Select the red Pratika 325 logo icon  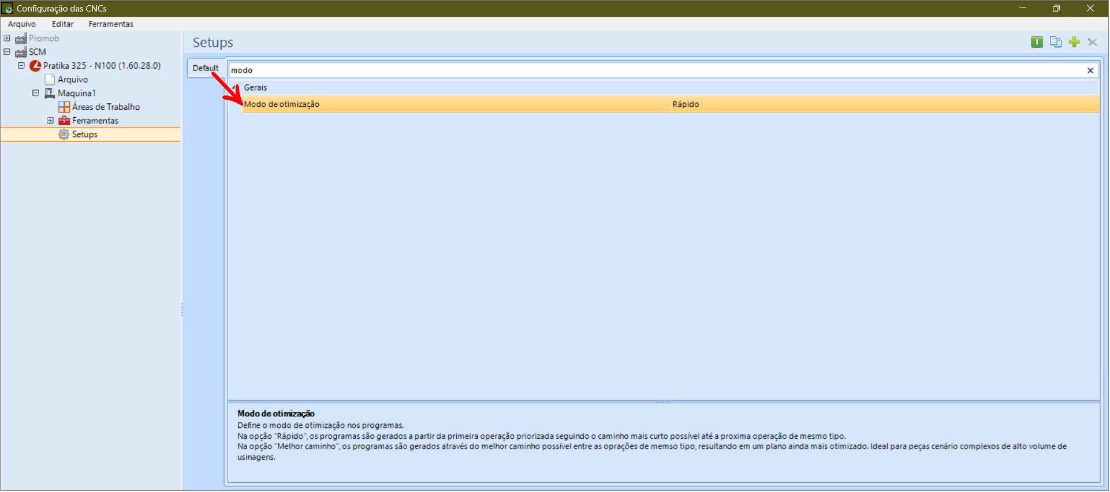coord(35,66)
